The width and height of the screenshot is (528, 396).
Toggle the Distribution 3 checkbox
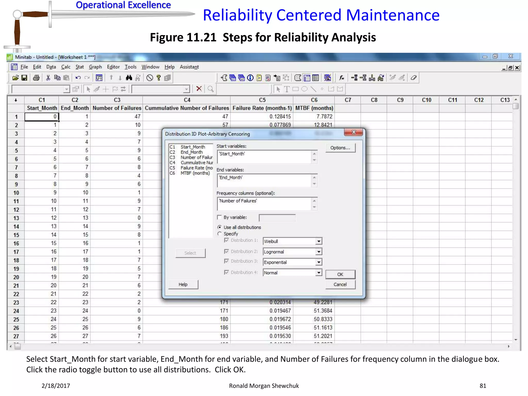click(226, 261)
